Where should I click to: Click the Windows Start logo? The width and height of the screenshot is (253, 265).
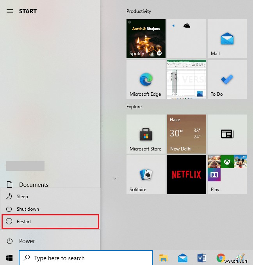pos(9,258)
